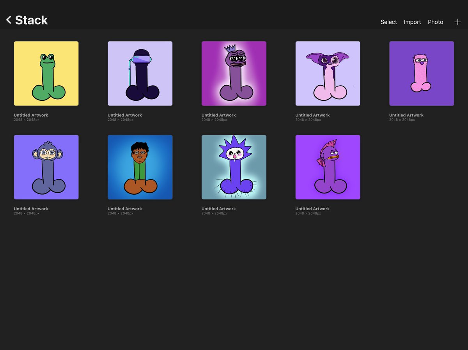The height and width of the screenshot is (350, 468).
Task: Open the mohawk fish artwork
Action: [x=328, y=167]
